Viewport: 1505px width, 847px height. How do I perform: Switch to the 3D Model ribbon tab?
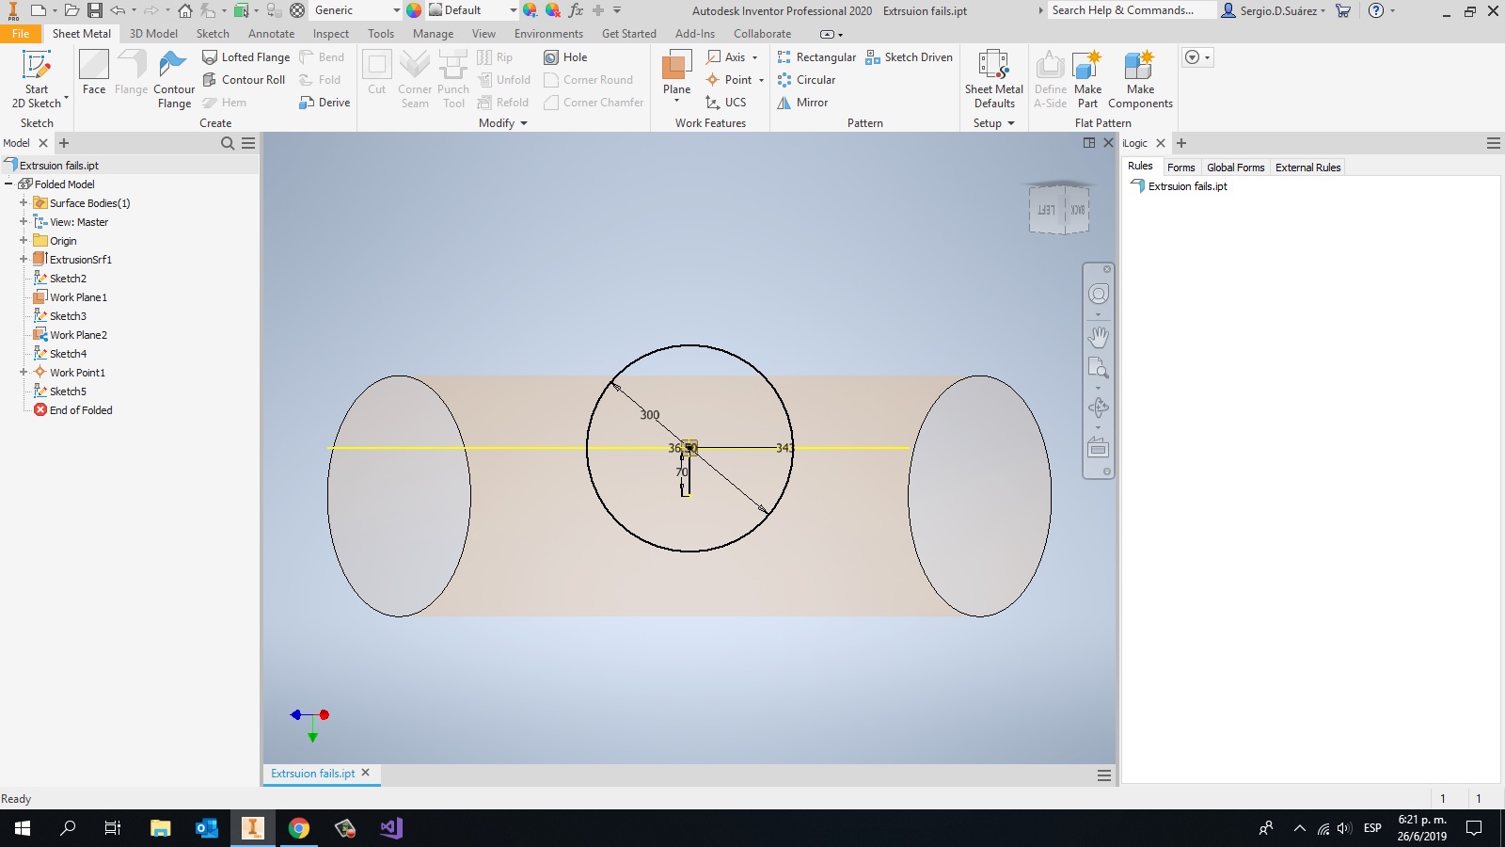click(153, 34)
